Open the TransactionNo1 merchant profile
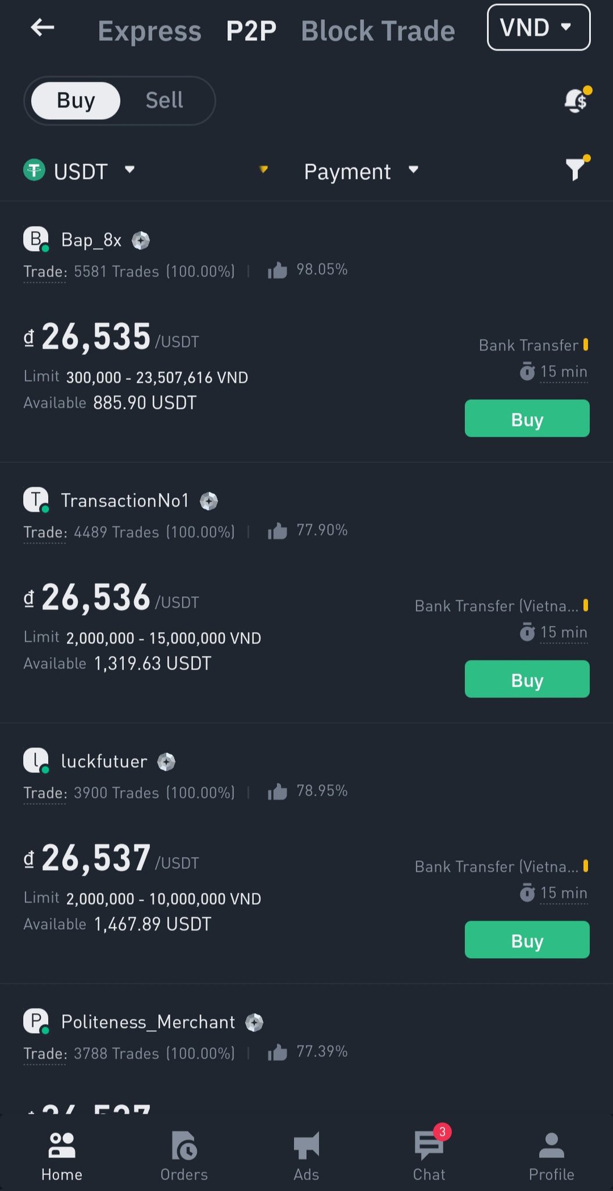The width and height of the screenshot is (613, 1191). click(125, 501)
